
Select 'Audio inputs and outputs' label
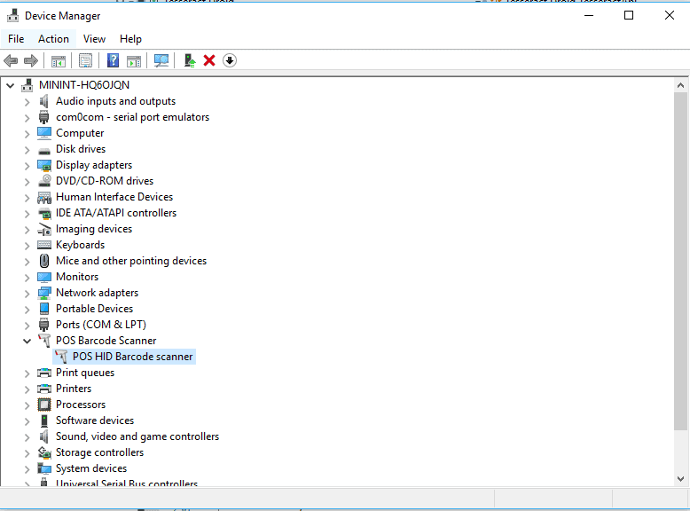click(x=115, y=101)
